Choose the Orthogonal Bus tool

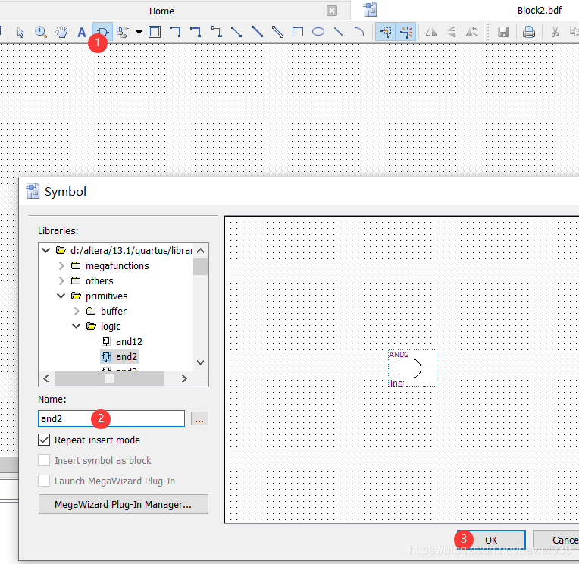click(x=196, y=32)
